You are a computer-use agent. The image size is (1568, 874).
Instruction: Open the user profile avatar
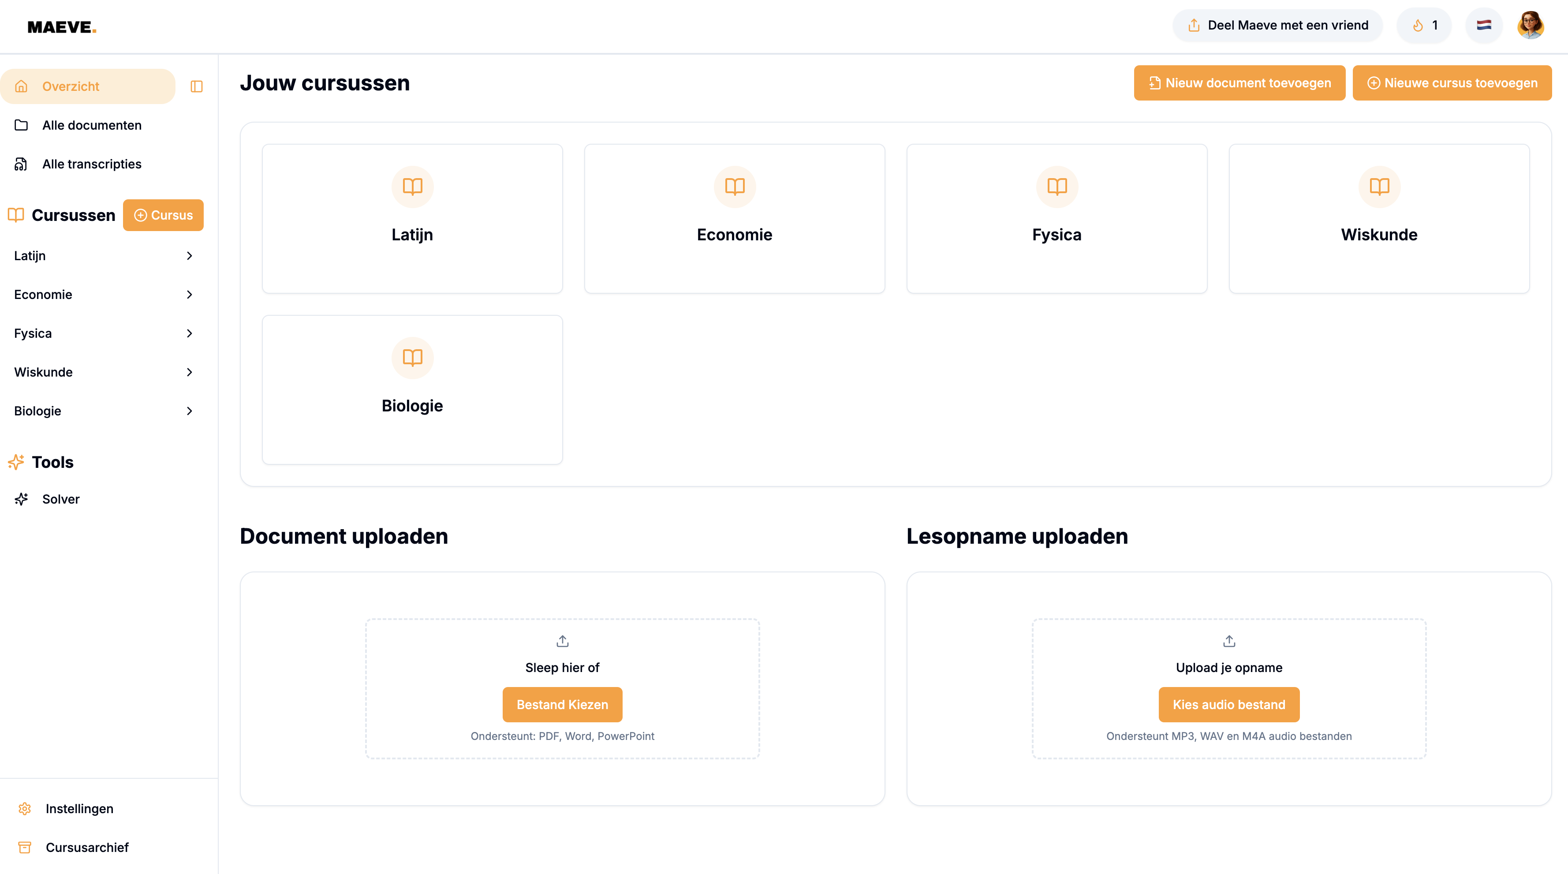[1530, 26]
